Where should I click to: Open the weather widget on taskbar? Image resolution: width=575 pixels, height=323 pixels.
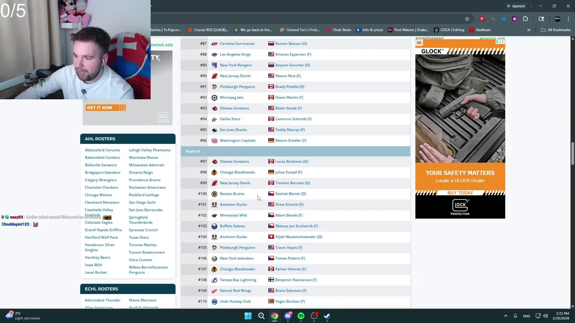coord(22,316)
